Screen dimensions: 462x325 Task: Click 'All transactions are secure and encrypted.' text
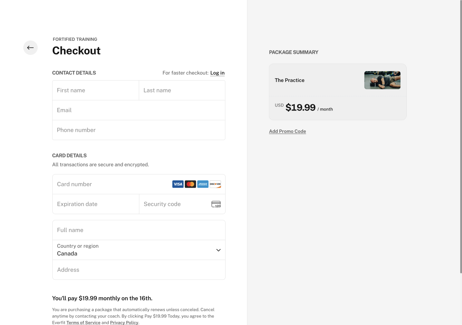pos(100,165)
